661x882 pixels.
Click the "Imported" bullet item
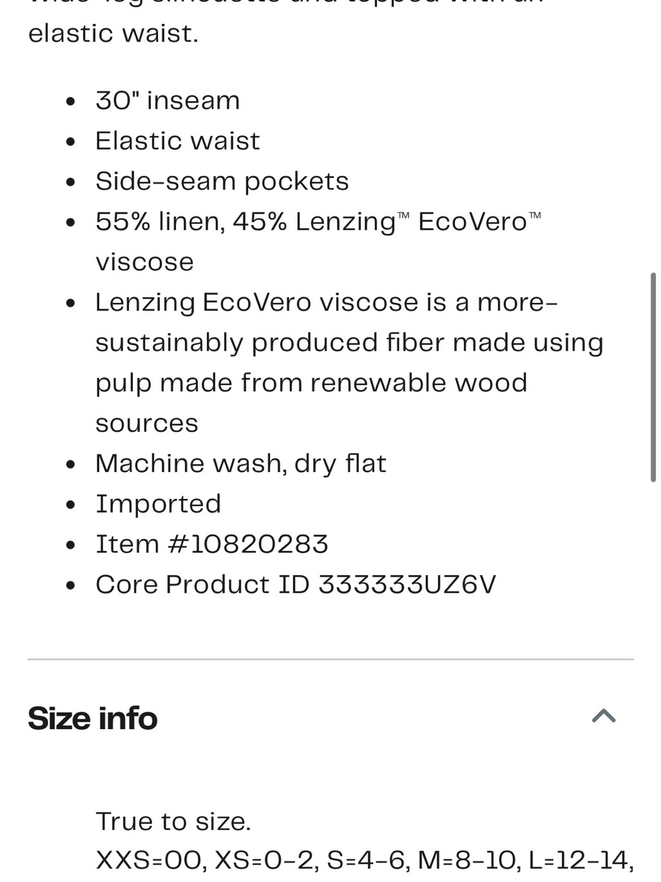point(159,505)
